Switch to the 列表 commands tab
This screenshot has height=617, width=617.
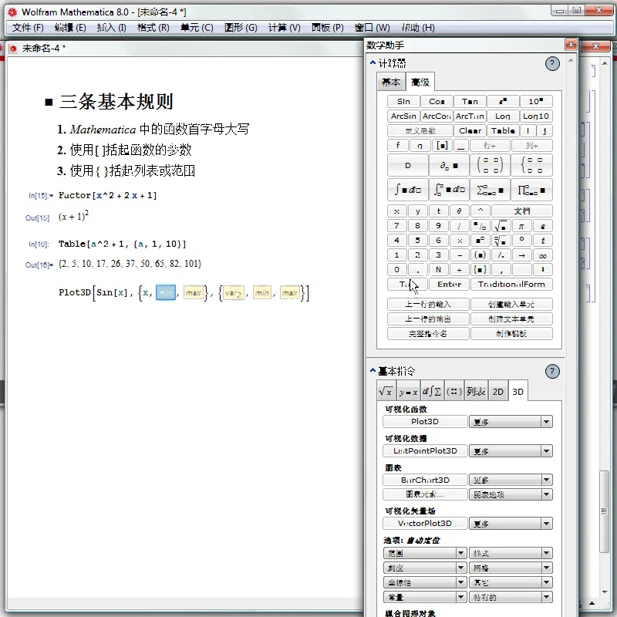click(x=476, y=392)
